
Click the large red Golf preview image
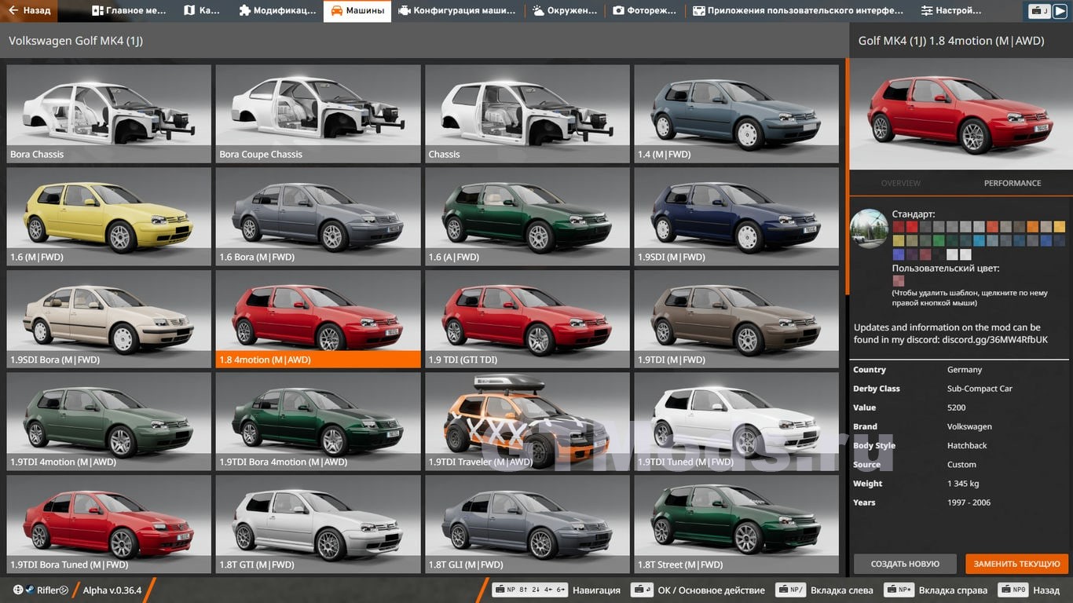pyautogui.click(x=961, y=114)
